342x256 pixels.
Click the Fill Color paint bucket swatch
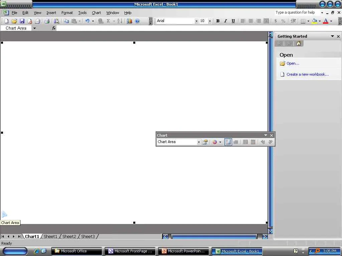(314, 21)
